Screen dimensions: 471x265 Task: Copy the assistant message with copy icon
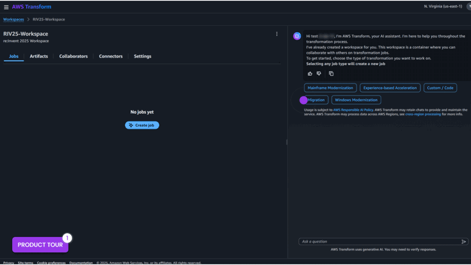331,73
